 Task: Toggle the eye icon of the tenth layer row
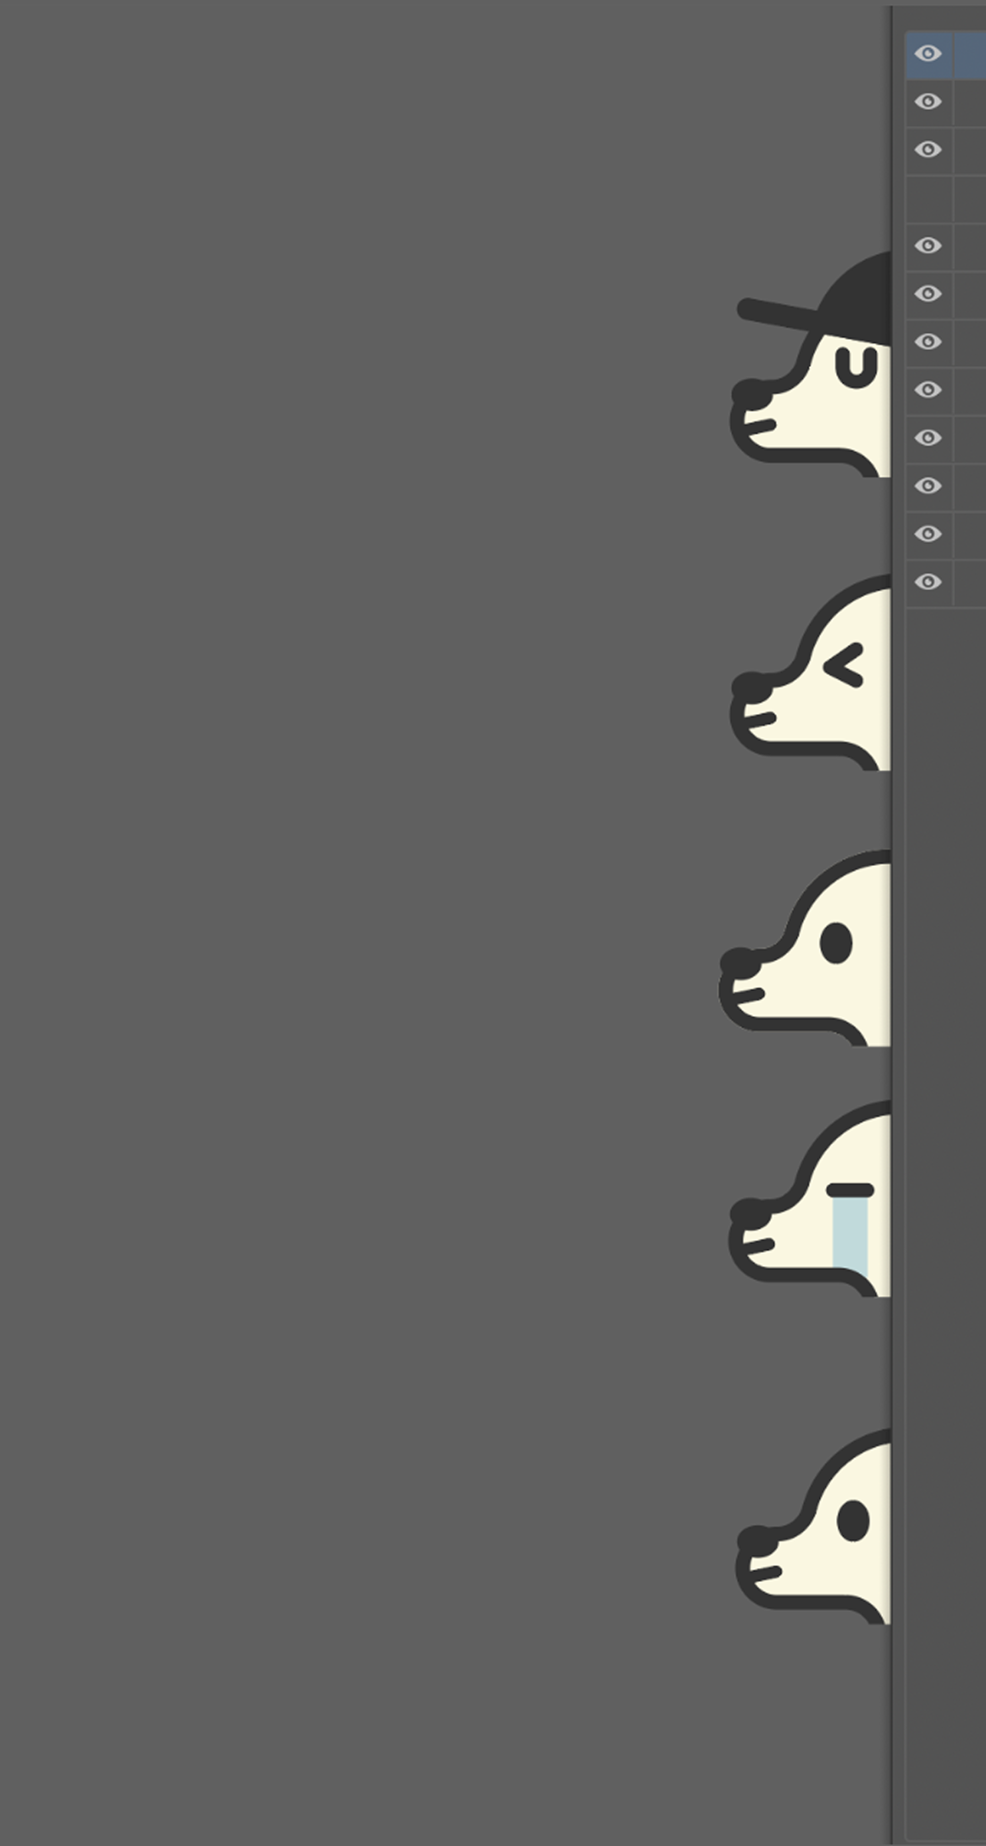(929, 486)
